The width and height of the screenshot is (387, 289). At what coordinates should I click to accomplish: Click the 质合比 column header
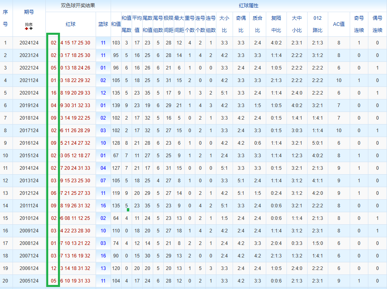point(257,24)
